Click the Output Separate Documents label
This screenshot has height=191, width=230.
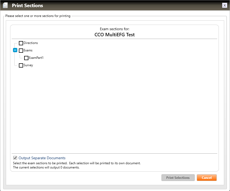click(x=42, y=158)
